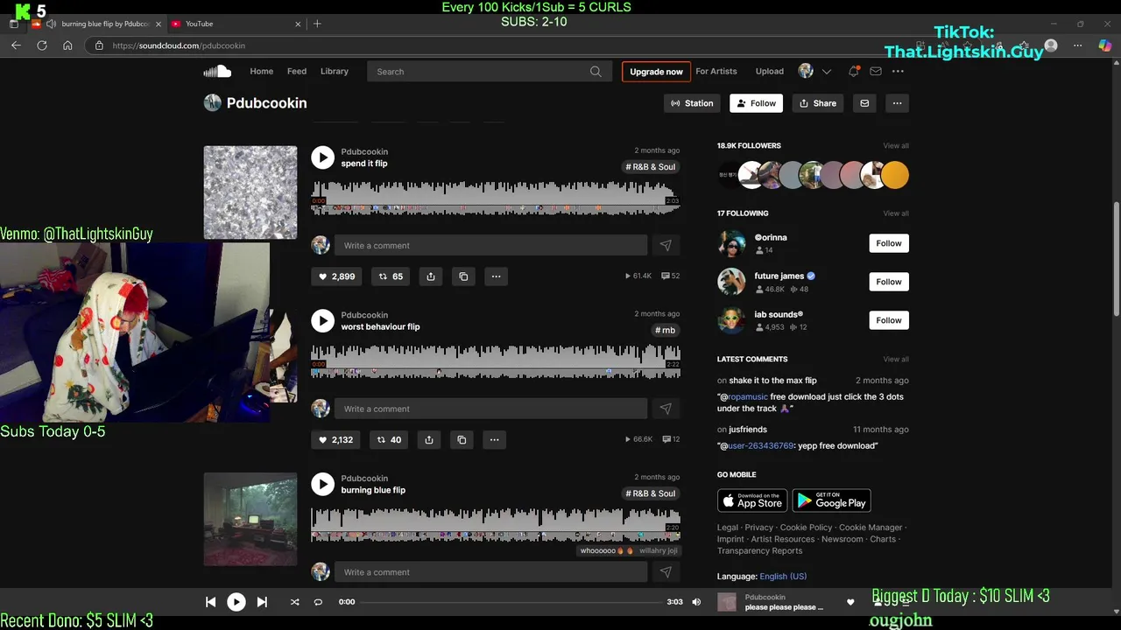
Task: Toggle shuffle in the player bar
Action: coord(294,602)
